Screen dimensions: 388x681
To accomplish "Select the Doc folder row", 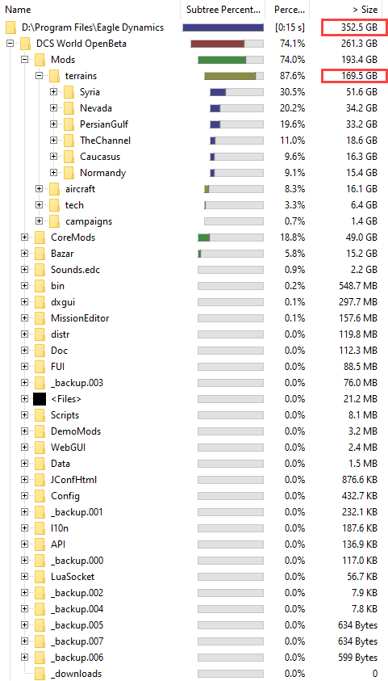I will [x=194, y=351].
